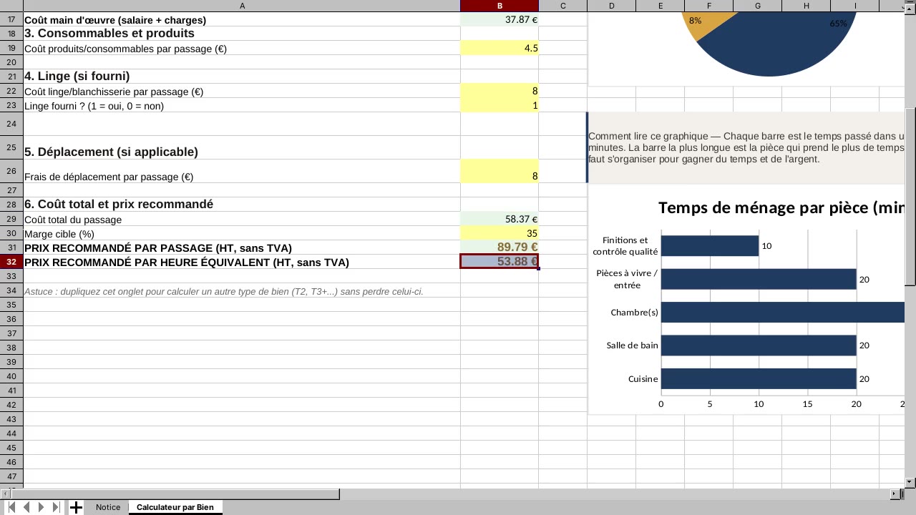The image size is (916, 515).
Task: Click '6. Coût total et prix recommandé' heading
Action: (x=119, y=204)
